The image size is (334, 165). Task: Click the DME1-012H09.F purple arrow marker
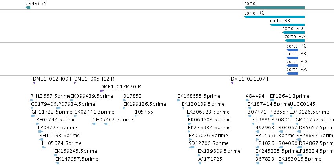[x=34, y=83]
